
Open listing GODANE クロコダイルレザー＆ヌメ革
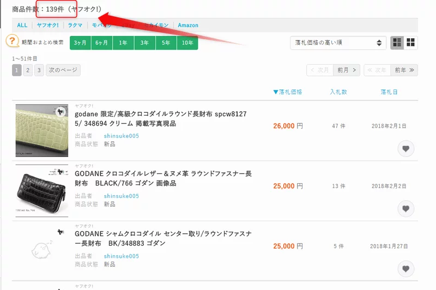[x=163, y=178]
